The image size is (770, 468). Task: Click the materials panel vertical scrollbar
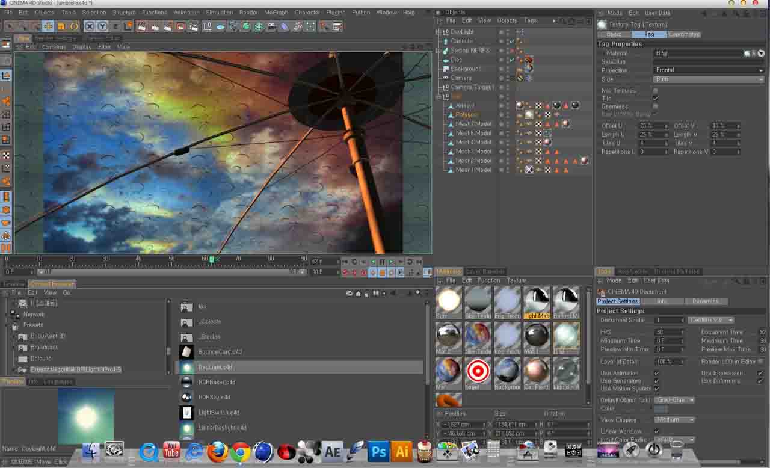tap(589, 339)
